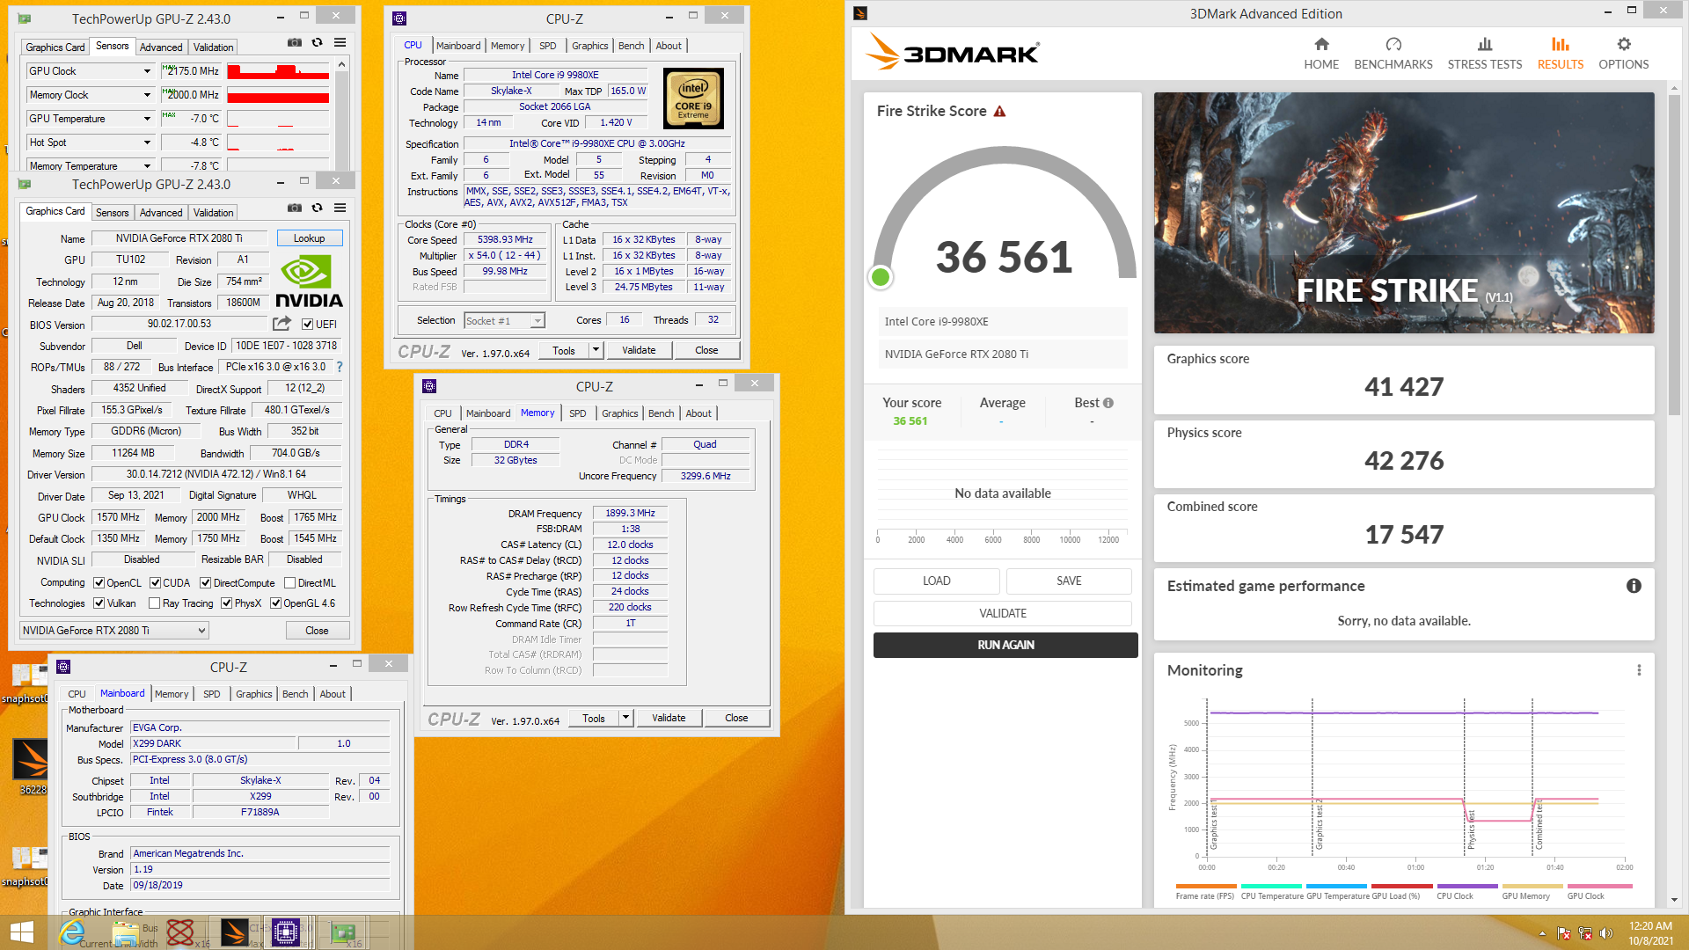Show info for Estimated game performance

(1634, 586)
